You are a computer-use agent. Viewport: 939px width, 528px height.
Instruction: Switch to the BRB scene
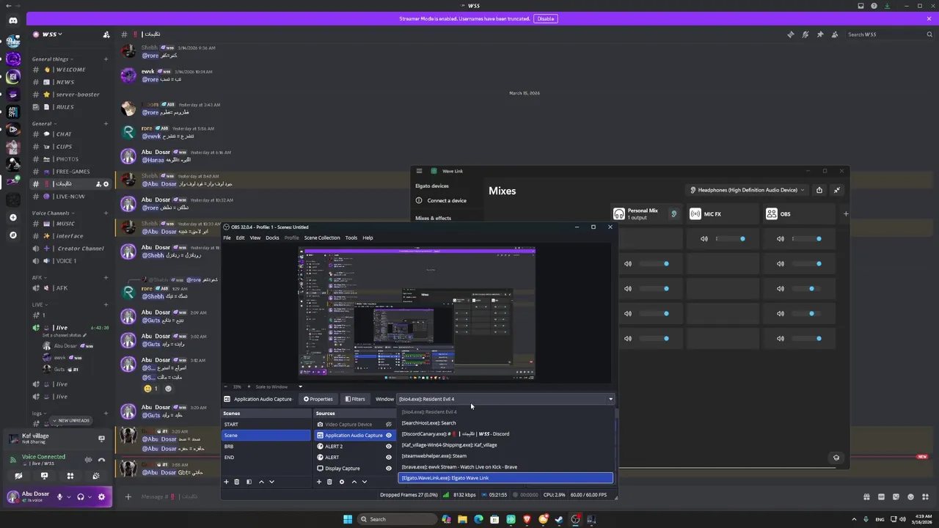tap(266, 447)
